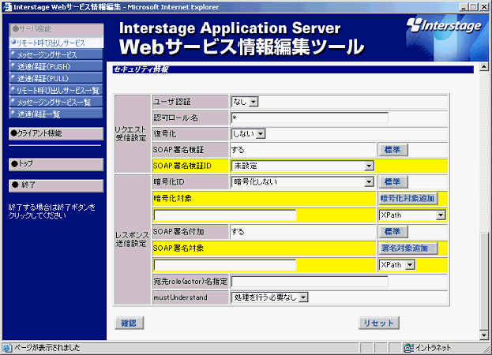Open the SOAP署名検証ID dropdown showing 未設定
Image resolution: width=492 pixels, height=355 pixels.
click(302, 166)
